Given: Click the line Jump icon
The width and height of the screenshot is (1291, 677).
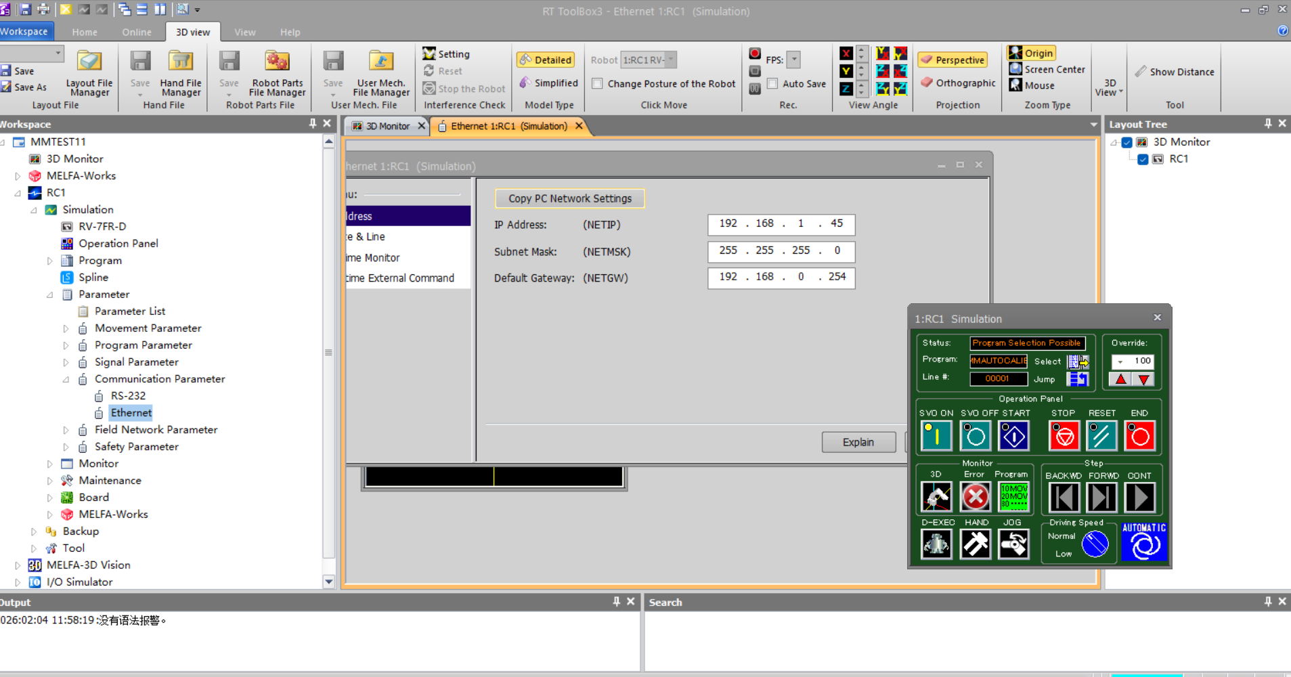Looking at the screenshot, I should click(1078, 379).
